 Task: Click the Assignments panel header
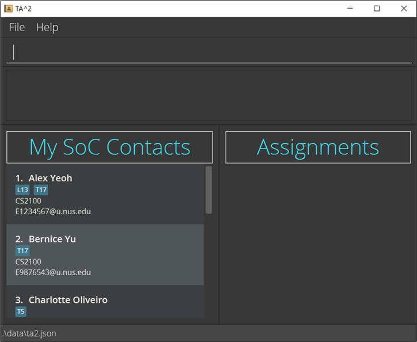coord(317,147)
